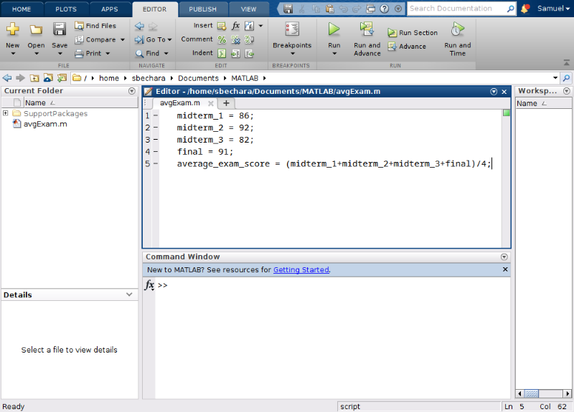The width and height of the screenshot is (574, 412).
Task: Switch to the VIEW tab
Action: 248,9
